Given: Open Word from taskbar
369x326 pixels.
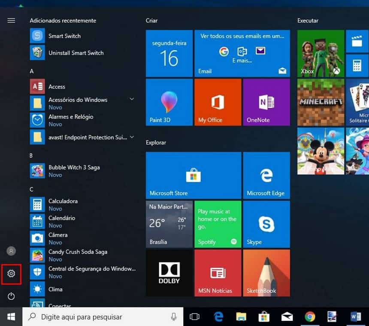Looking at the screenshot, I should pyautogui.click(x=356, y=317).
